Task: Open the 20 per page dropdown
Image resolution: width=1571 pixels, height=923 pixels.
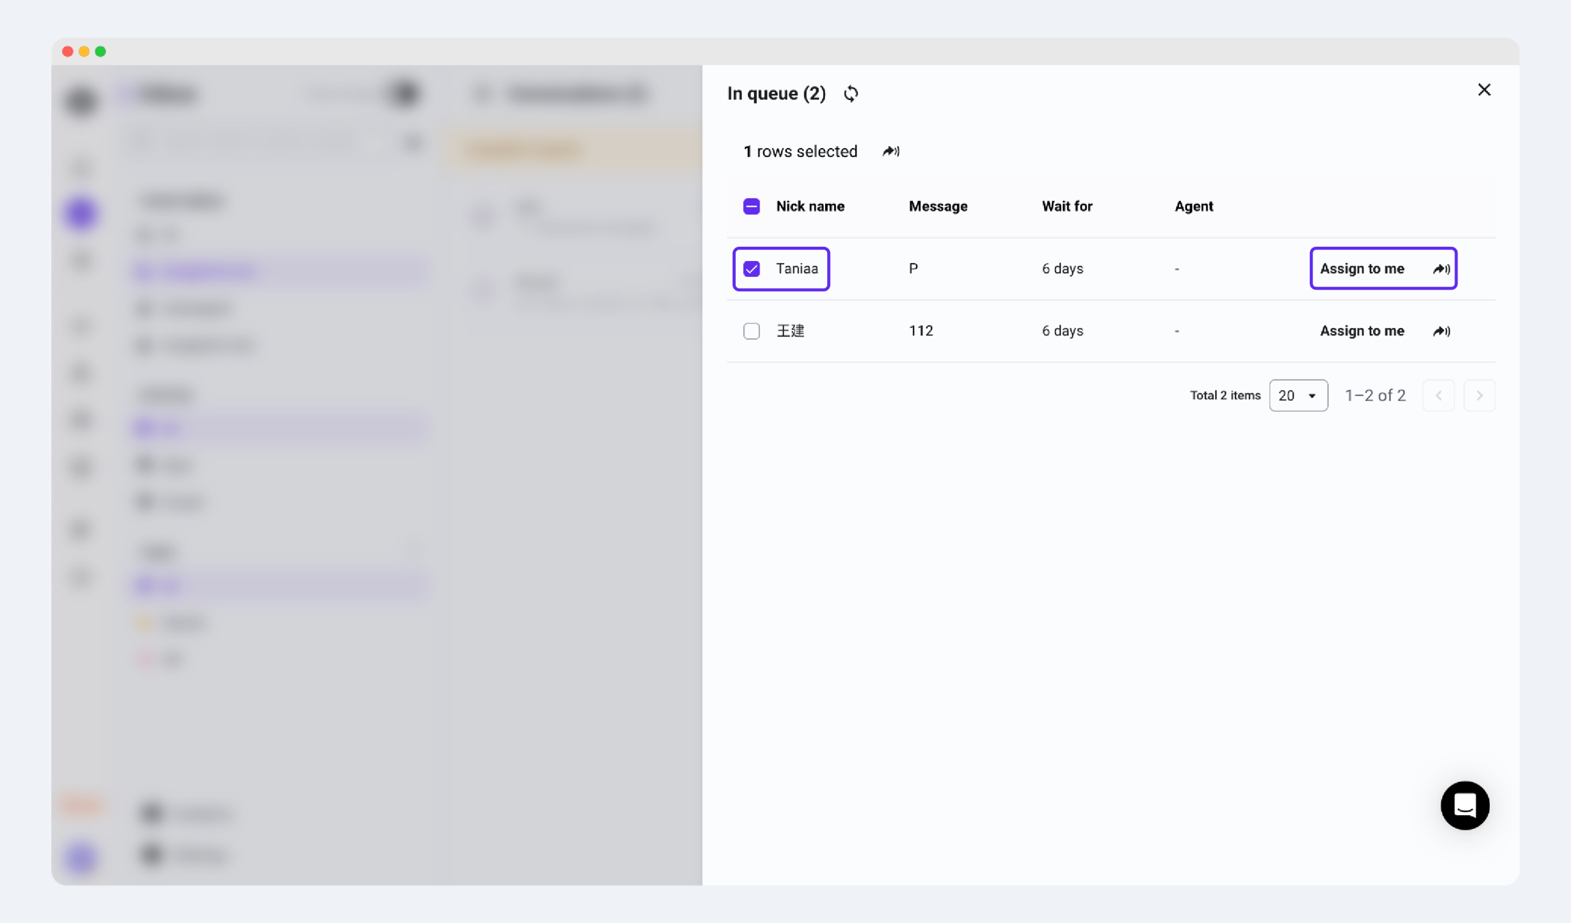Action: (1298, 395)
